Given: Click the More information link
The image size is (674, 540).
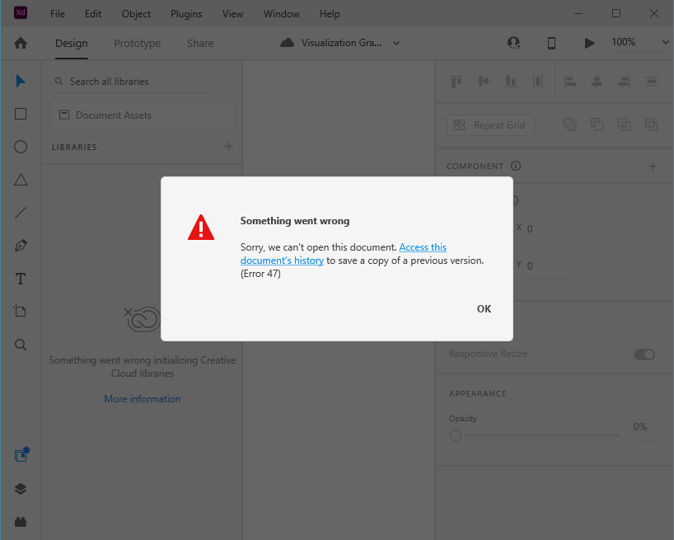Looking at the screenshot, I should coord(142,398).
